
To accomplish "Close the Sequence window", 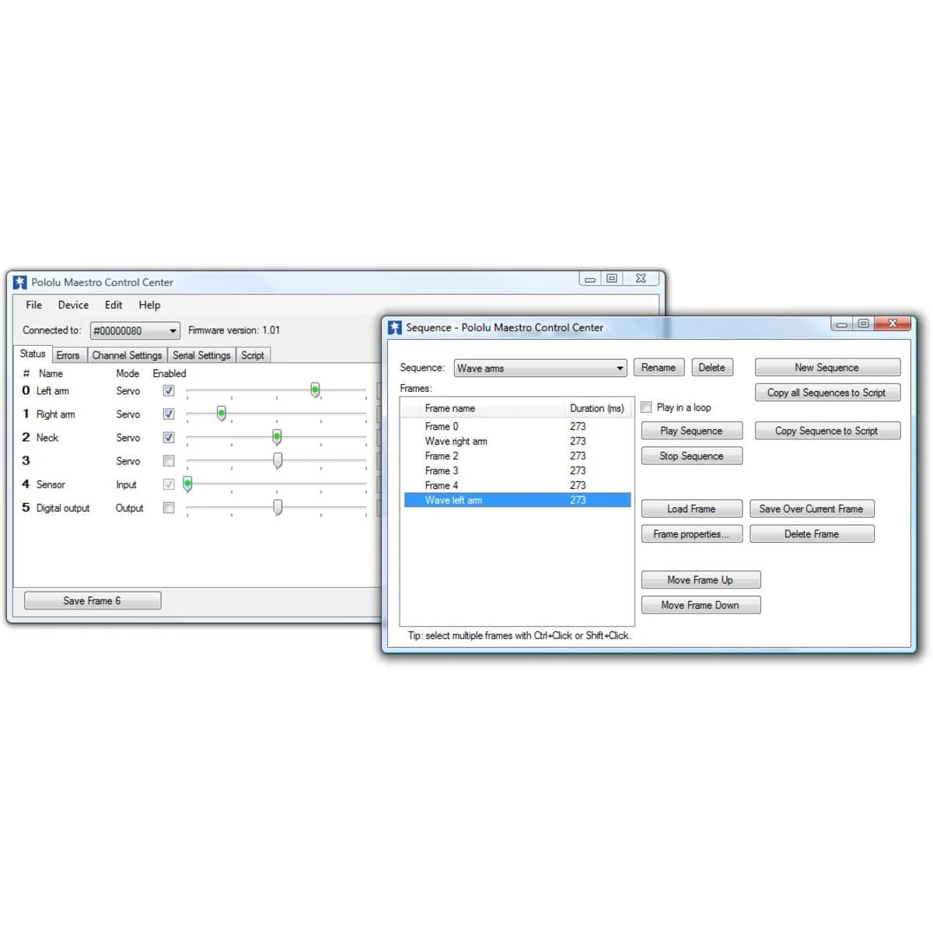I will pos(892,323).
